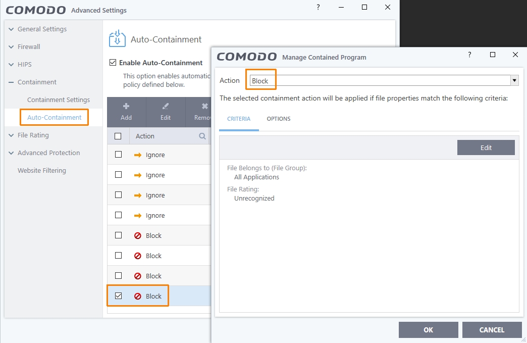
Task: Close the Manage Contained Program dialog
Action: pos(515,55)
